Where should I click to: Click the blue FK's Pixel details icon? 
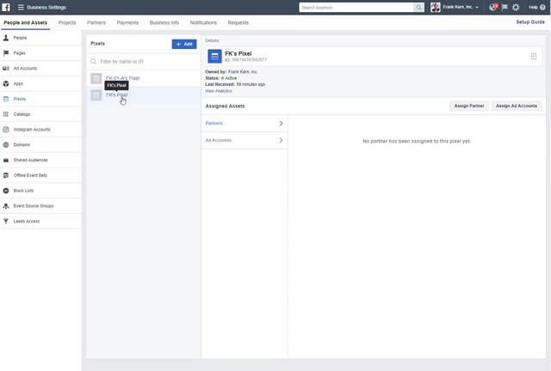[x=214, y=57]
